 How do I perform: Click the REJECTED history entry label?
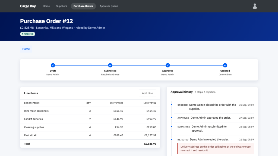183,140
